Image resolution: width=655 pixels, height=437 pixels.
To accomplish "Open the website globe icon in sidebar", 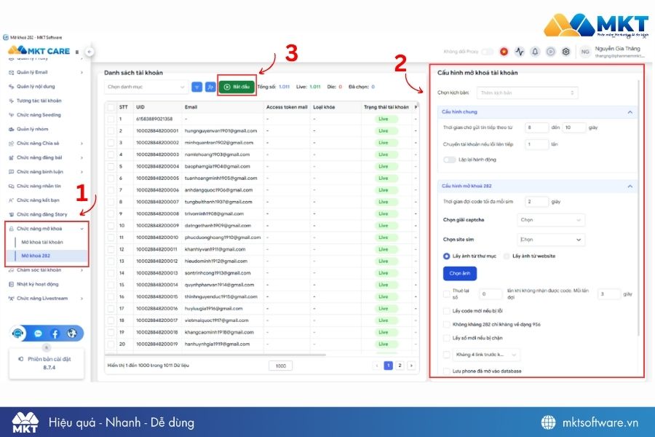I will [72, 334].
